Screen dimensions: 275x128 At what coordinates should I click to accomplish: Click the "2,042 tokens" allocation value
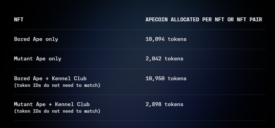[x=164, y=59]
